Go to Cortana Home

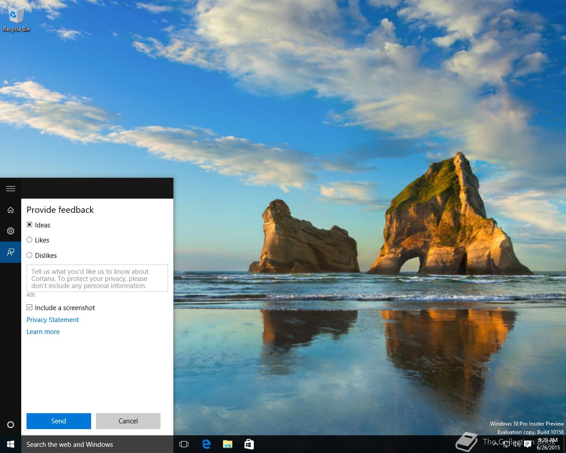click(x=11, y=210)
